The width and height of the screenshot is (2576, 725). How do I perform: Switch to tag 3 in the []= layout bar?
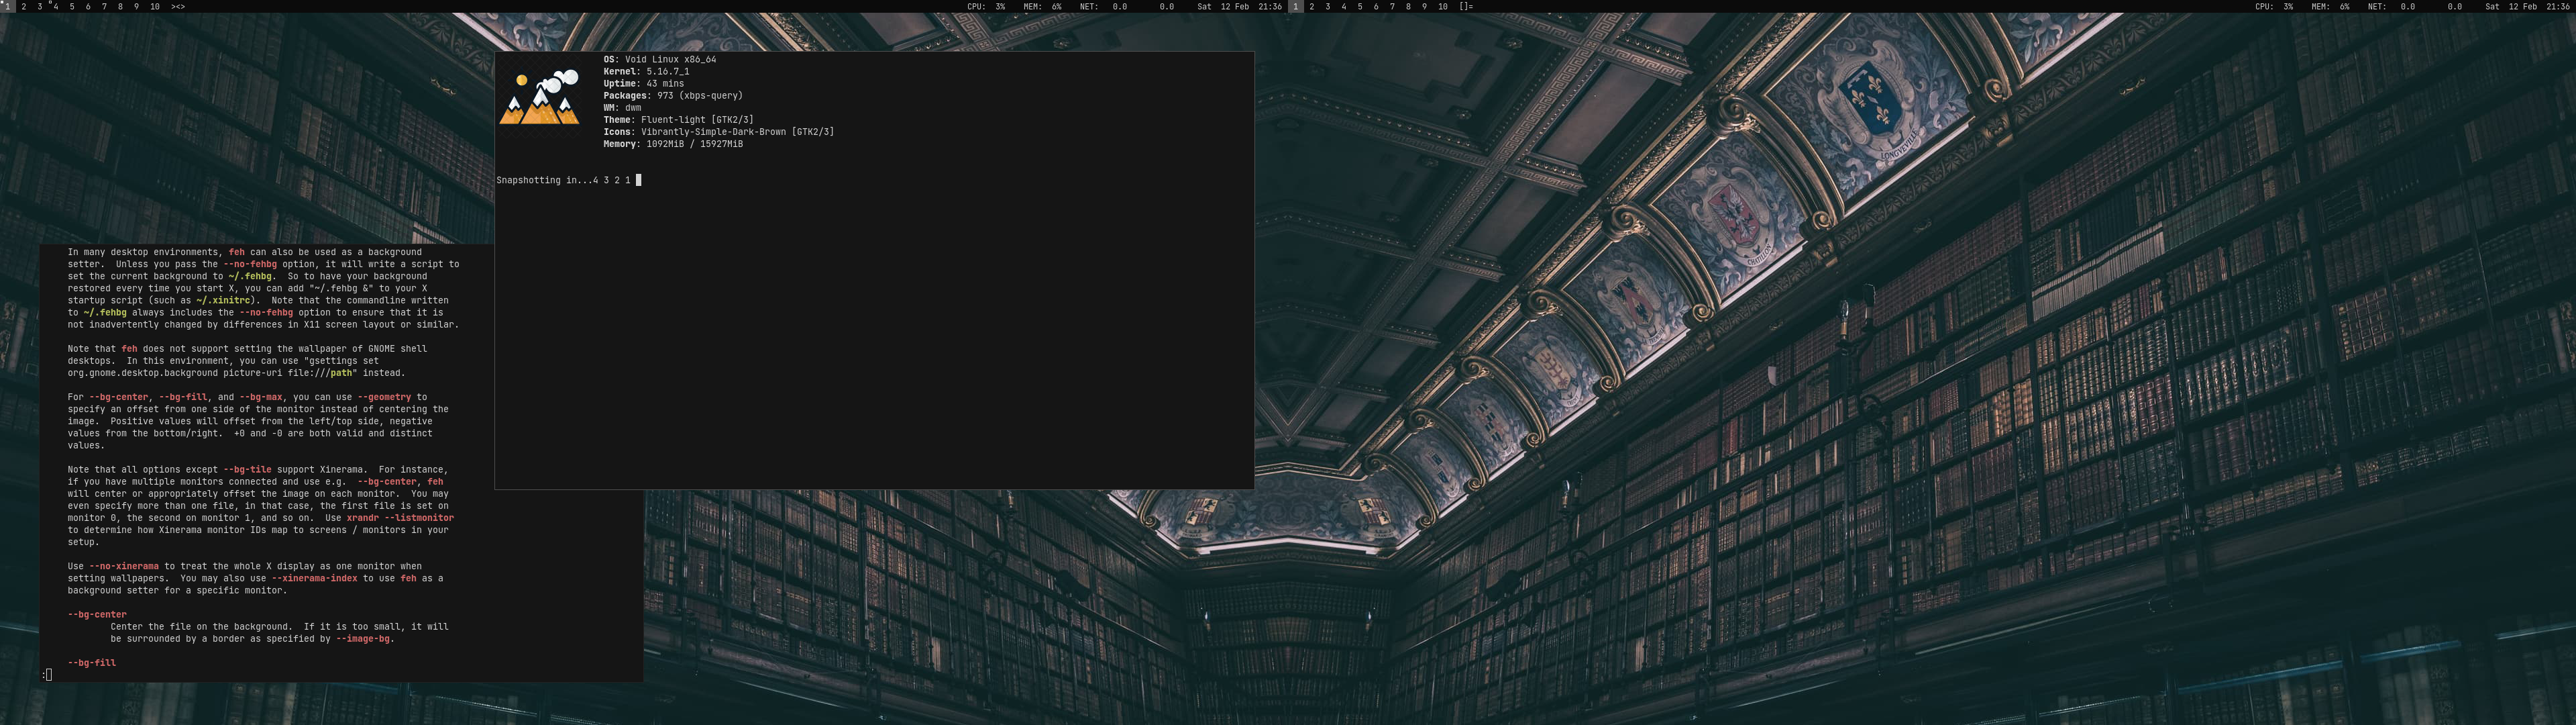click(1327, 6)
